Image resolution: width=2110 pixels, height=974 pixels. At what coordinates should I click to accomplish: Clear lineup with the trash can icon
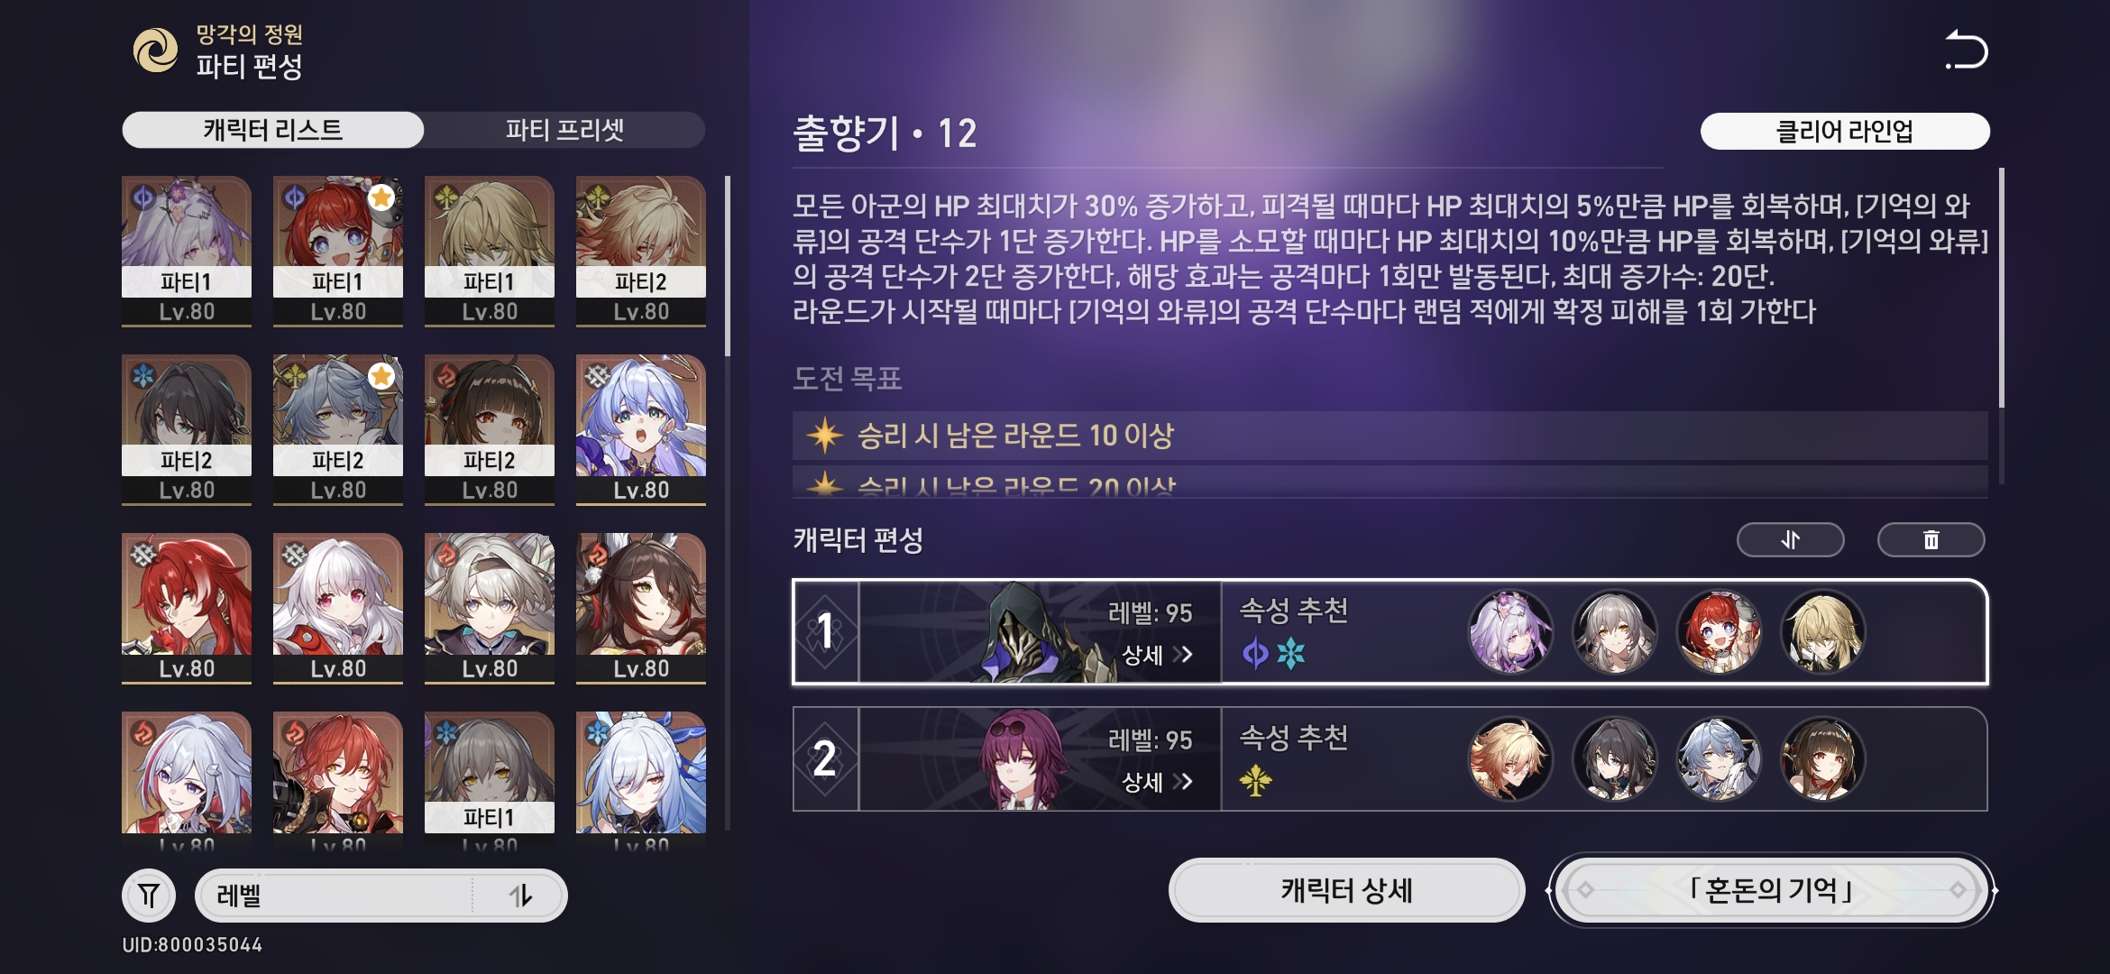click(1931, 539)
